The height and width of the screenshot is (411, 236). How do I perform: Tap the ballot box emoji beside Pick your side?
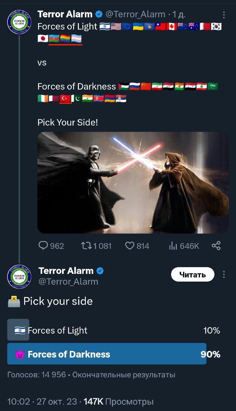[13, 301]
